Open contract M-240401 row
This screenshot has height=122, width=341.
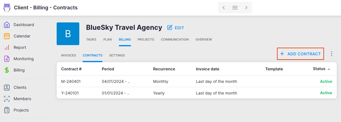pyautogui.click(x=71, y=81)
